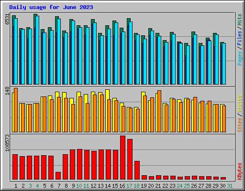Click the cyan "Pages" legend label
The width and height of the screenshot is (245, 191).
pyautogui.click(x=239, y=58)
